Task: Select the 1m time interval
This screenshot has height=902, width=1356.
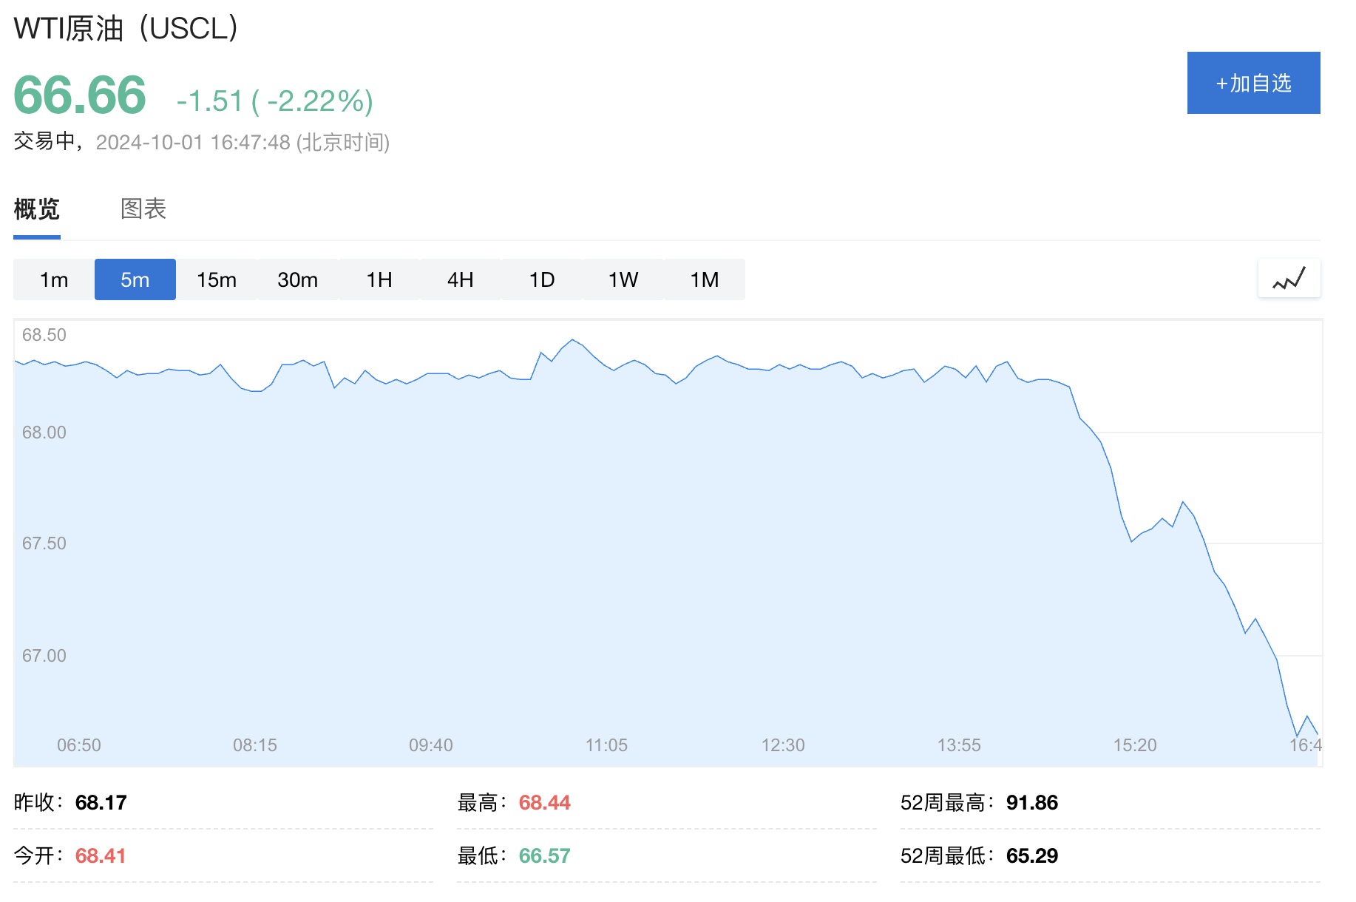Action: coord(54,279)
